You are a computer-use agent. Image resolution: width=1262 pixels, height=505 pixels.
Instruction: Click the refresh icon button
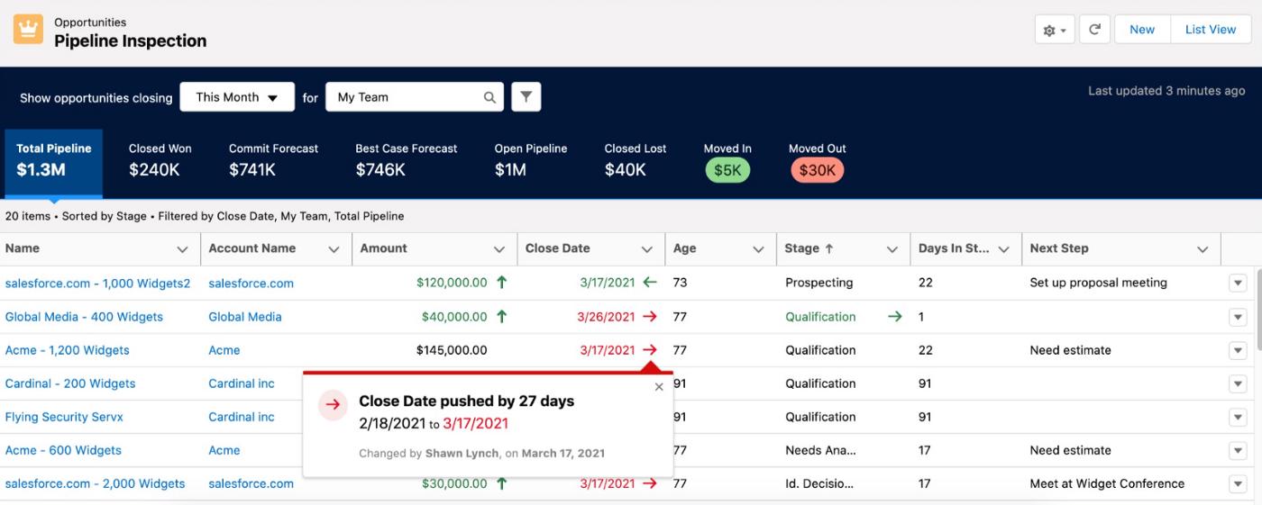click(1094, 30)
